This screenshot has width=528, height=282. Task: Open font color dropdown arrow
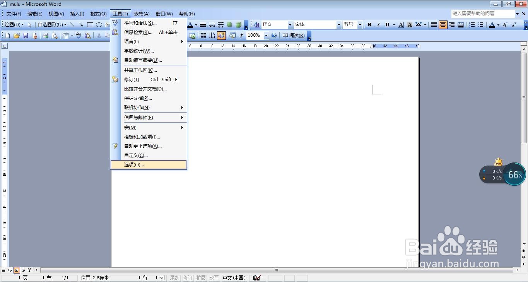point(498,24)
